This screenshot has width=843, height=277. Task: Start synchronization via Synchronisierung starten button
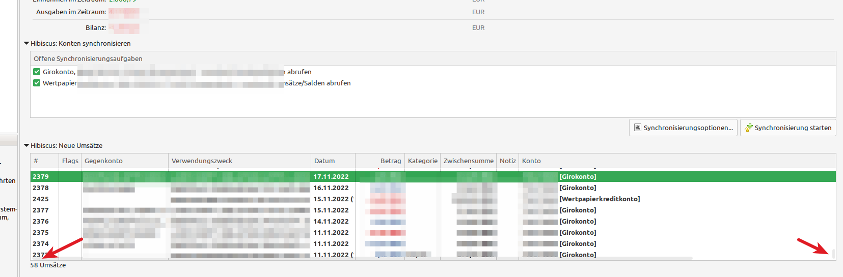[x=788, y=128]
